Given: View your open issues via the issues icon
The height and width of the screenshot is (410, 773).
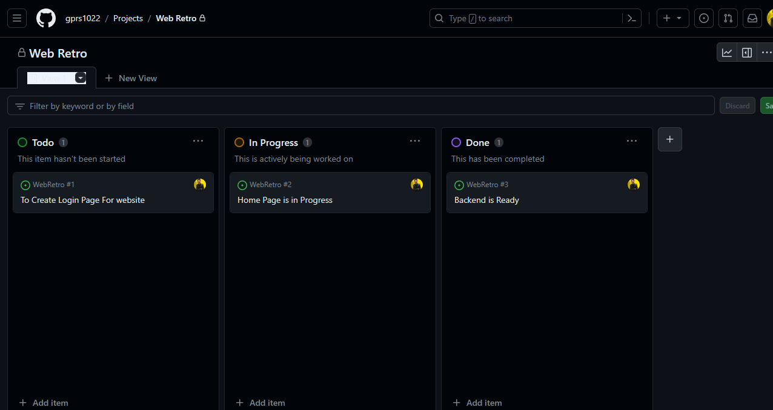Looking at the screenshot, I should click(703, 18).
